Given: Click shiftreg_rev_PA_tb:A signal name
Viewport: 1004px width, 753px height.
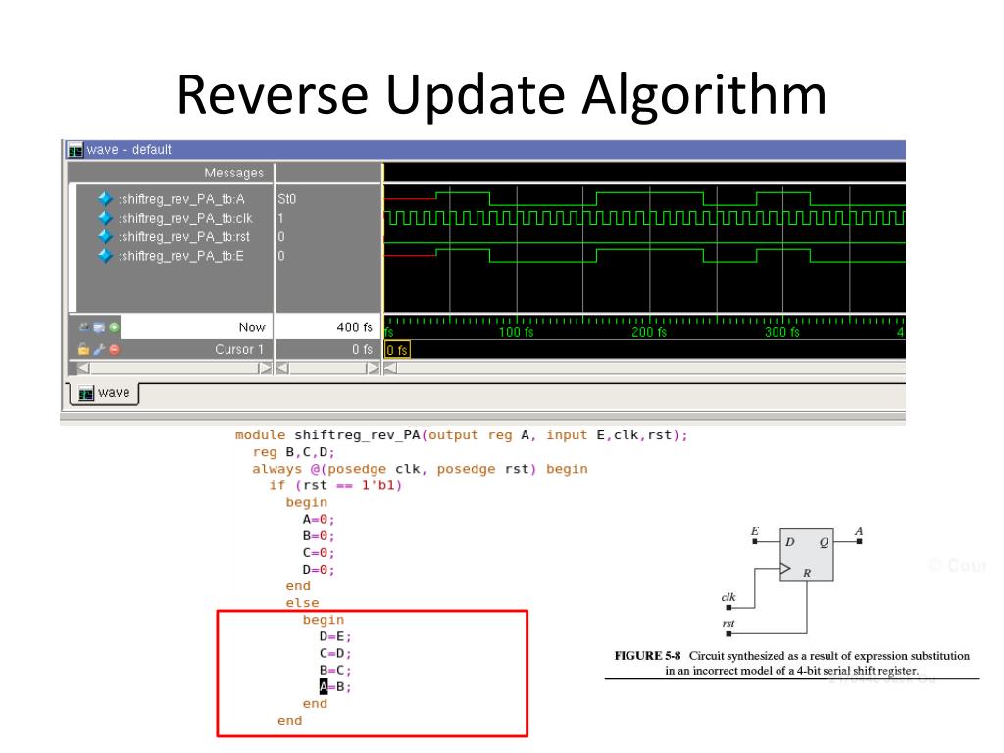Looking at the screenshot, I should point(181,199).
